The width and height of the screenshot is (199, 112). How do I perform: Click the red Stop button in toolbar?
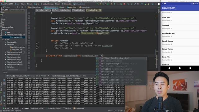pos(124,4)
